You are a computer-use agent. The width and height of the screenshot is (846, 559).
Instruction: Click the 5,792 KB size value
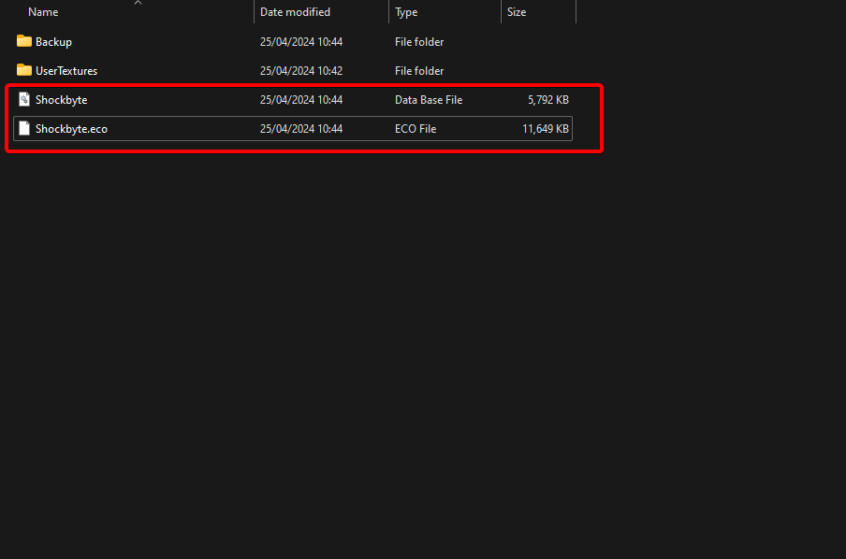click(548, 100)
